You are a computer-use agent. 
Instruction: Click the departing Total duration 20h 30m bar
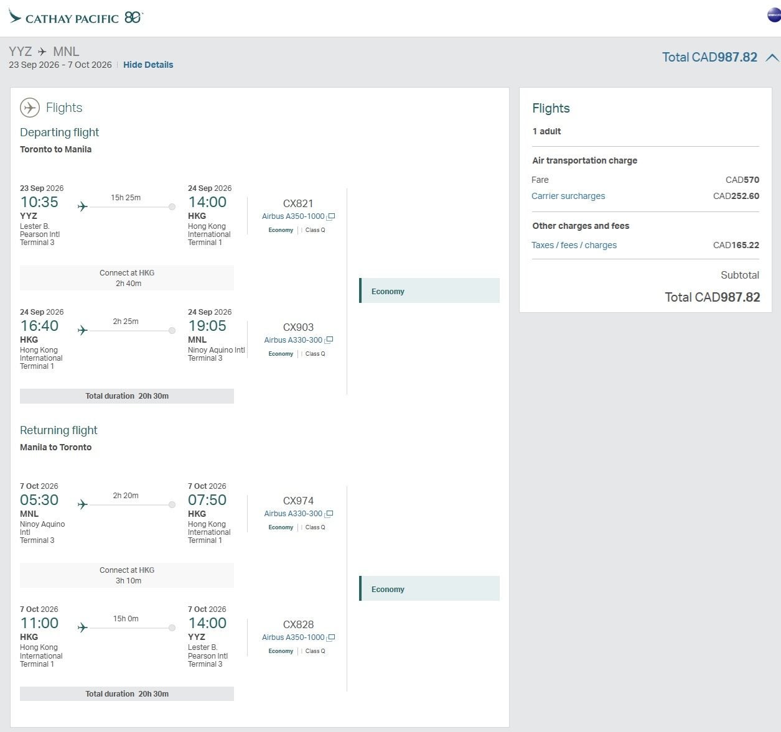[x=127, y=396]
